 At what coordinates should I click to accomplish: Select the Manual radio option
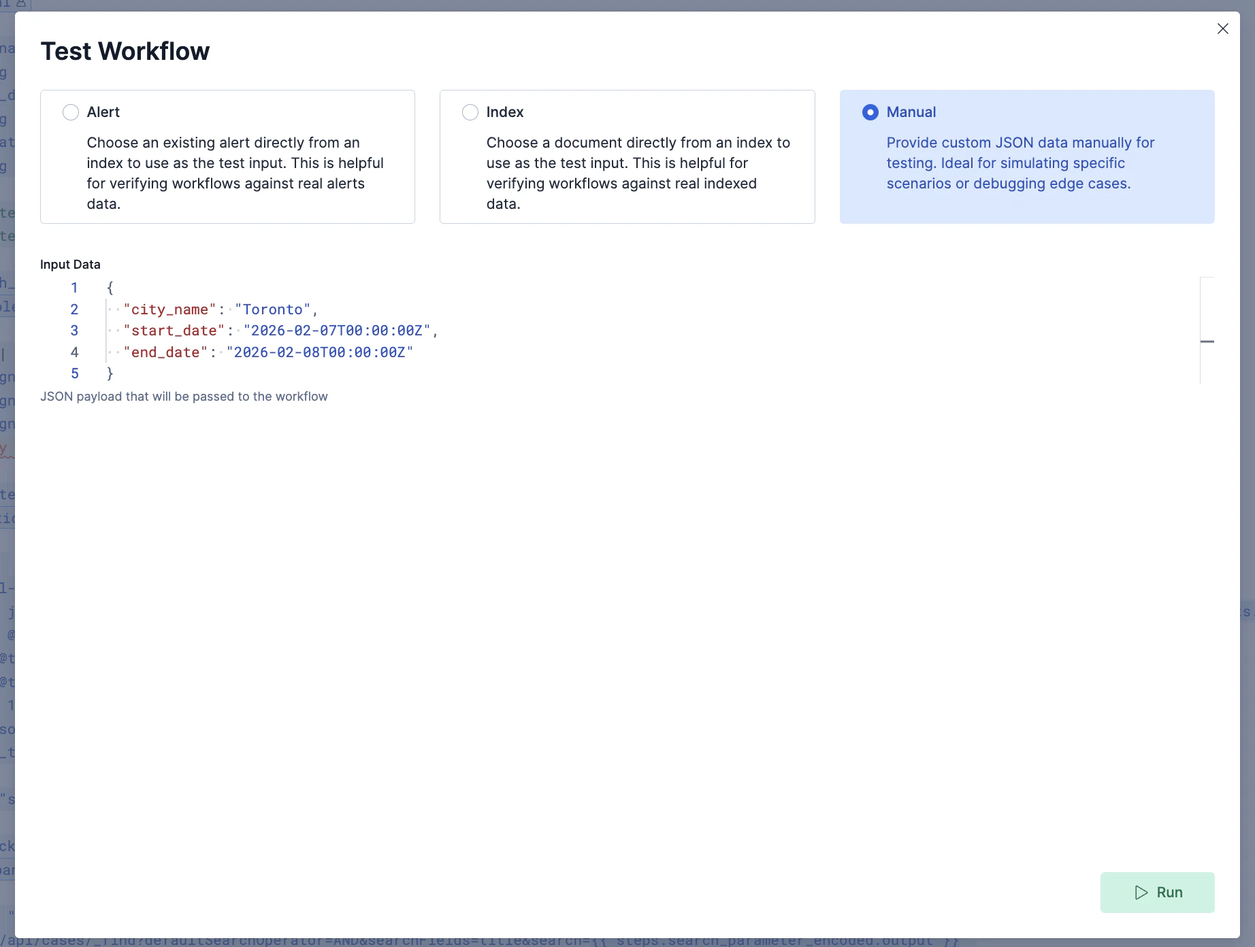[870, 112]
